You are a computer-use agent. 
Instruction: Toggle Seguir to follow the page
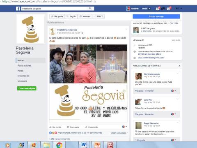coord(71,16)
